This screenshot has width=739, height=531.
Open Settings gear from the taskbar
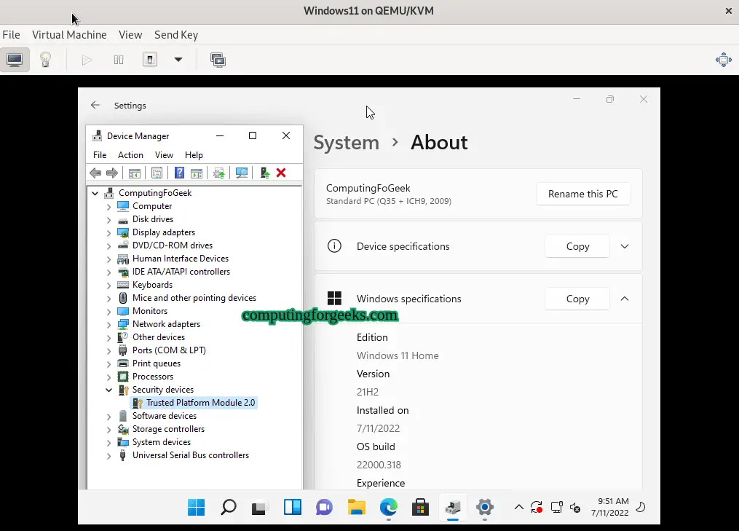coord(485,508)
